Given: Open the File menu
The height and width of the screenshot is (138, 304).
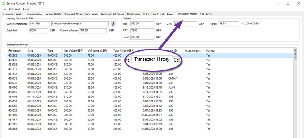Looking at the screenshot, I should (x=4, y=9).
